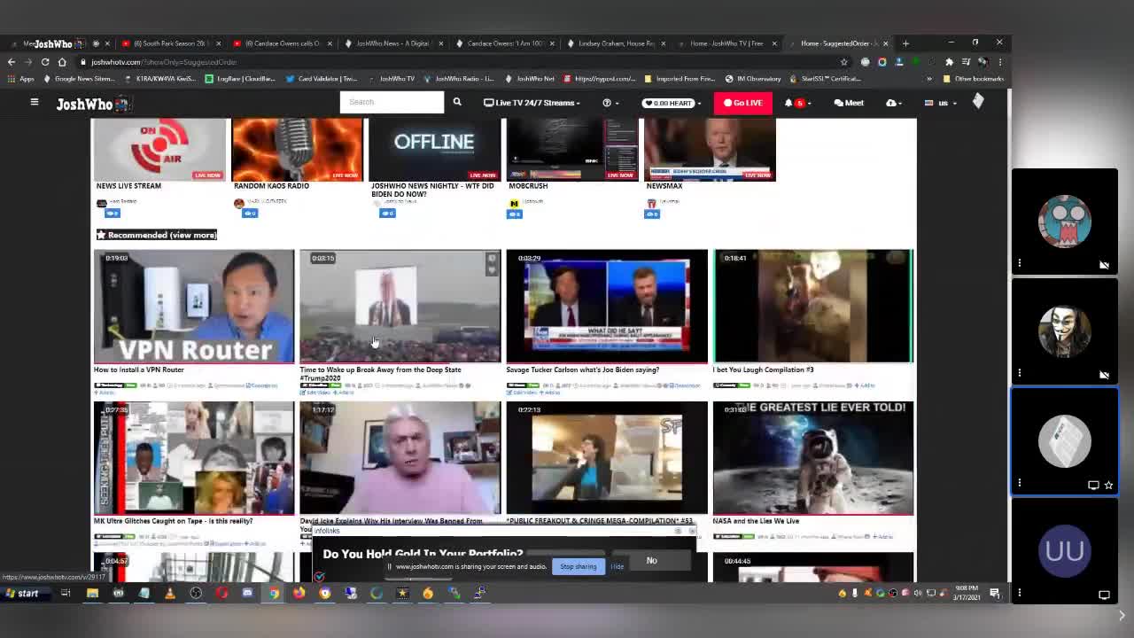
Task: Open the US language flag dropdown
Action: tap(940, 103)
